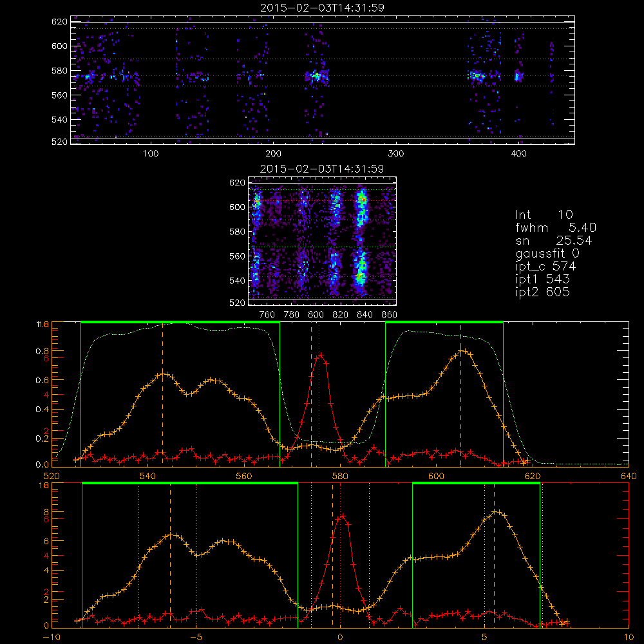
Task: Click x-axis label 860 under middle image
Action: (389, 315)
